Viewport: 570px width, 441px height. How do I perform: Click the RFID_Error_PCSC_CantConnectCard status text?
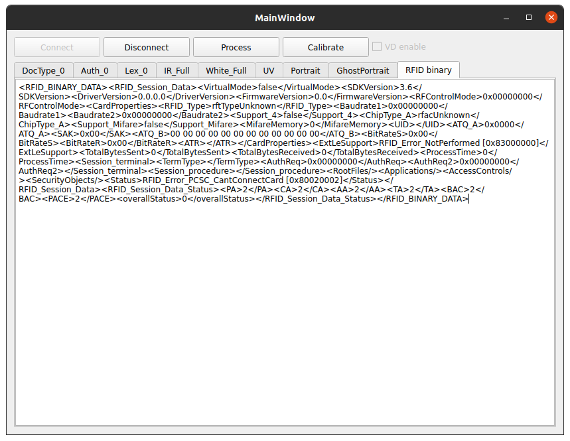(212, 180)
